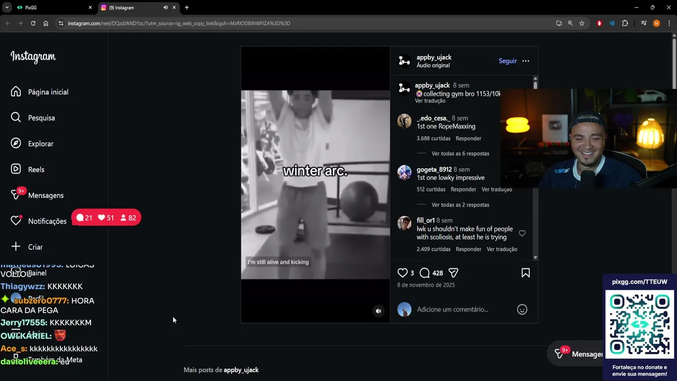Viewport: 677px width, 381px height.
Task: Open the emoji picker in the comment box
Action: 522,310
